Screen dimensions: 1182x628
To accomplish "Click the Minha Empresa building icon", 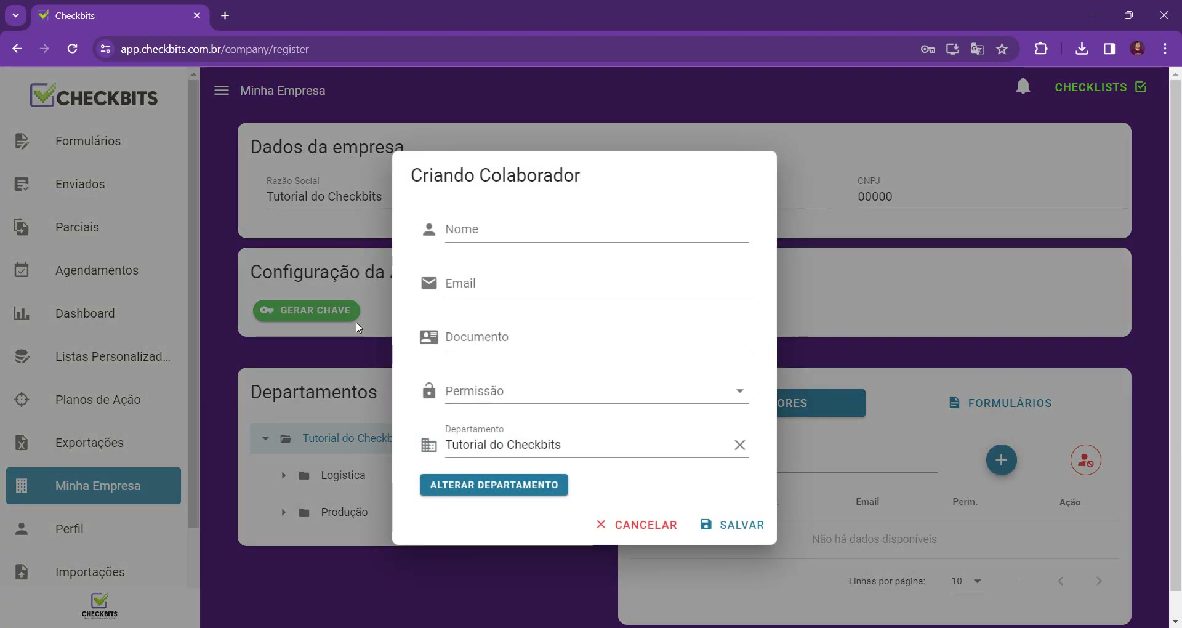I will [22, 486].
